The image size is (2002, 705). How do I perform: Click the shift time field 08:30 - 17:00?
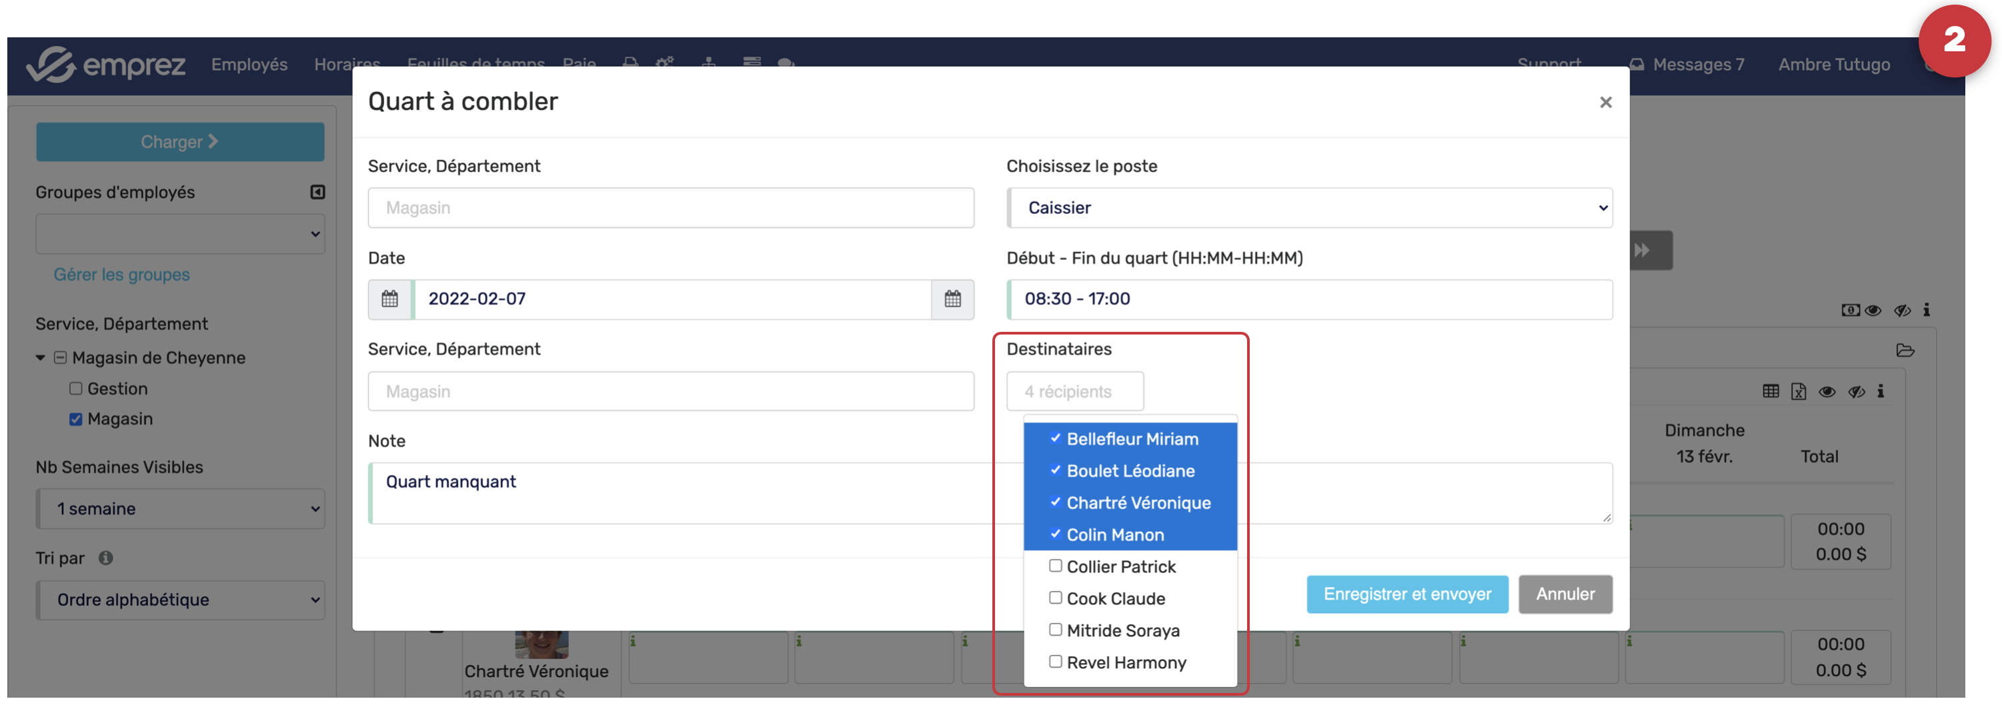point(1310,299)
